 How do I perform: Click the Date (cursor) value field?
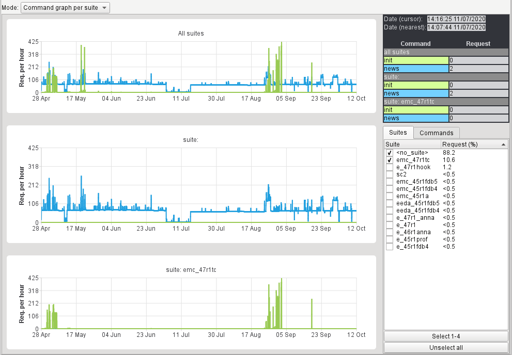(x=456, y=19)
